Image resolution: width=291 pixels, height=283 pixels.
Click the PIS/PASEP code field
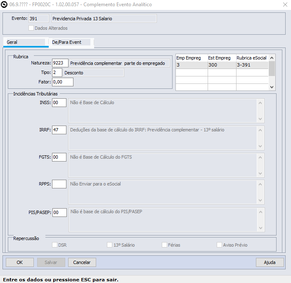pyautogui.click(x=59, y=212)
